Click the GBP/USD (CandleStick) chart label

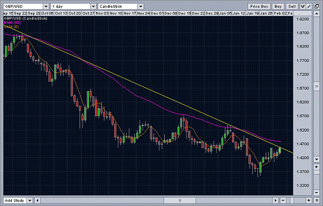pyautogui.click(x=25, y=18)
